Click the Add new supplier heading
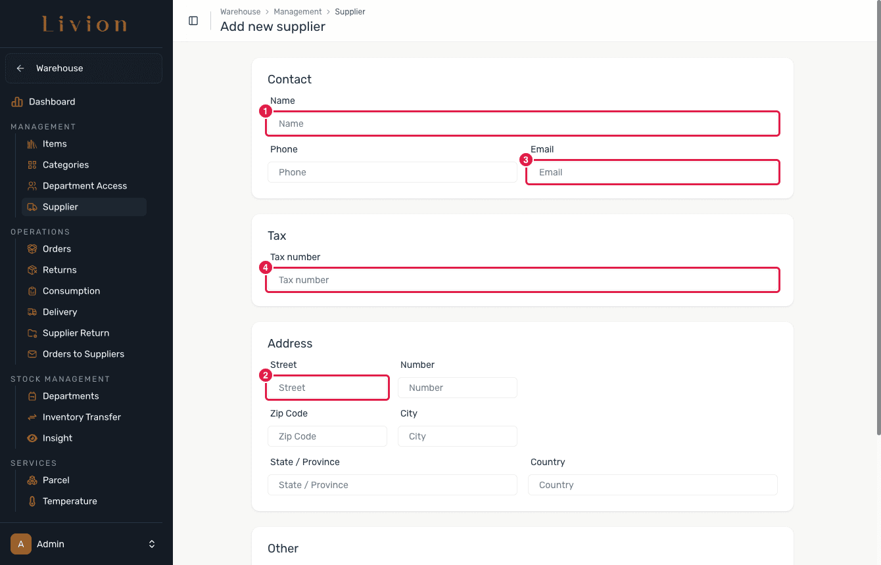 [x=273, y=27]
